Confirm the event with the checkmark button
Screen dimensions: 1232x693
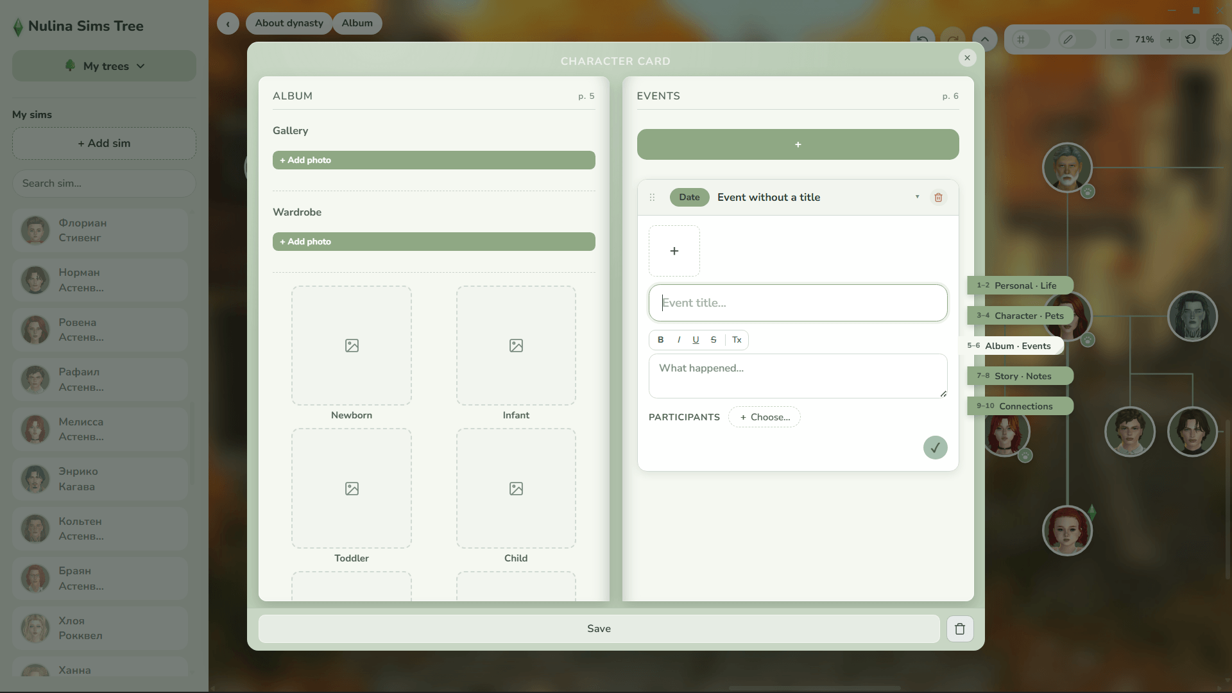pos(935,448)
